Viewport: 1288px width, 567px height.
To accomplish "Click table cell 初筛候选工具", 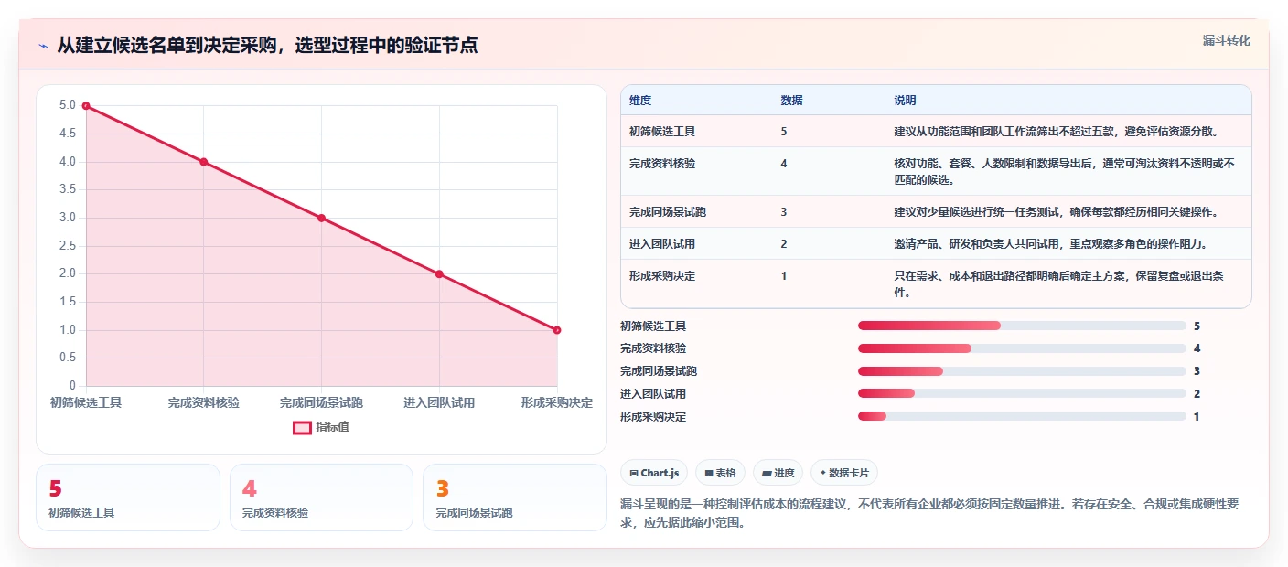I will (662, 132).
